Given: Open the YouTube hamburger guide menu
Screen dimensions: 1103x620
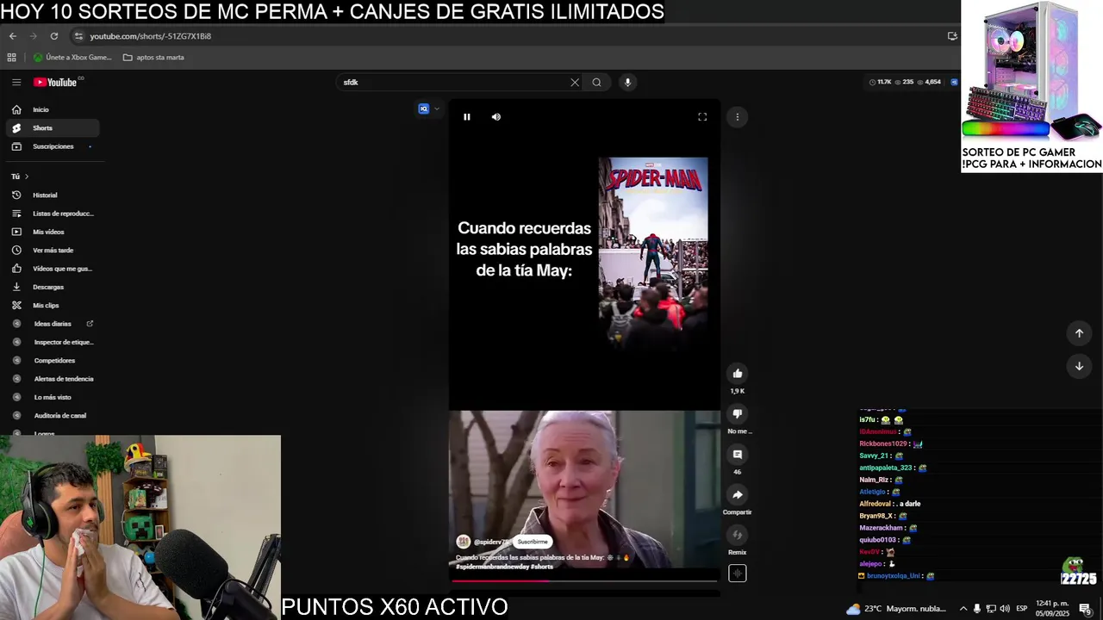Looking at the screenshot, I should click(x=16, y=82).
